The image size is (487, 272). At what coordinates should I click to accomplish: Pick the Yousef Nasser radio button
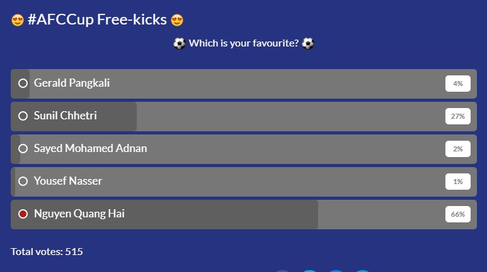click(x=23, y=182)
